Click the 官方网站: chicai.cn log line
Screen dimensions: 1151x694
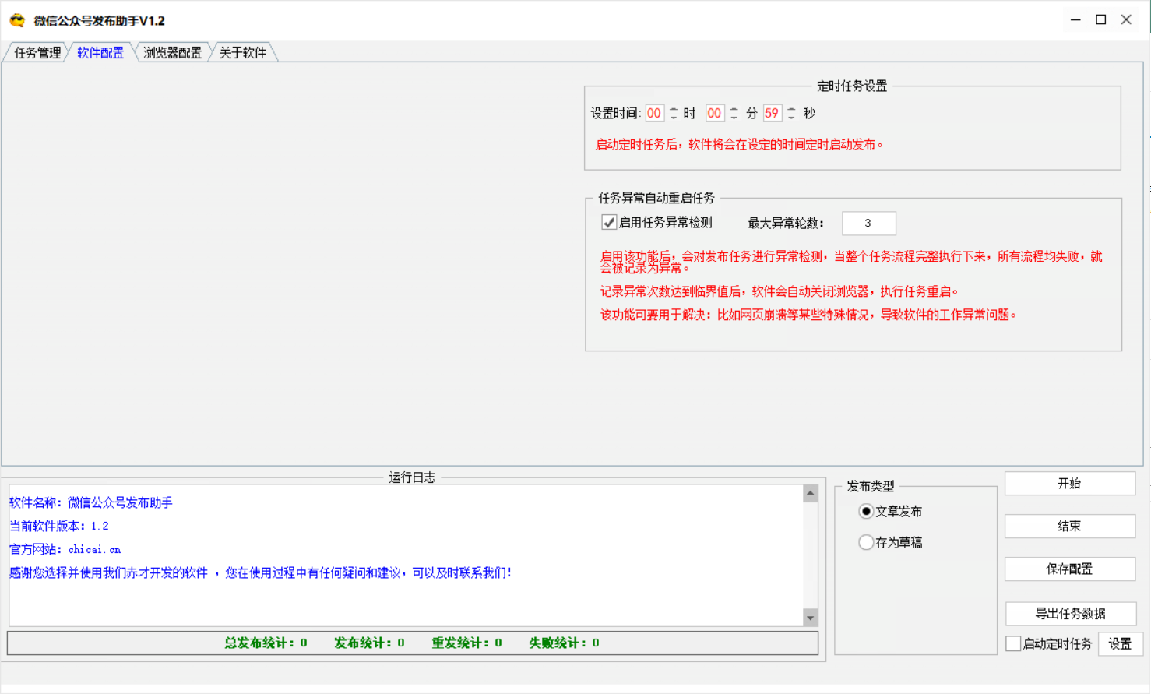coord(65,550)
